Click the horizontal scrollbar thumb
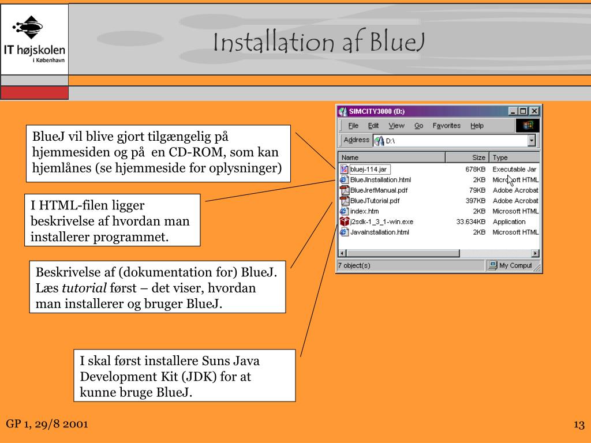The height and width of the screenshot is (443, 591). [x=403, y=253]
